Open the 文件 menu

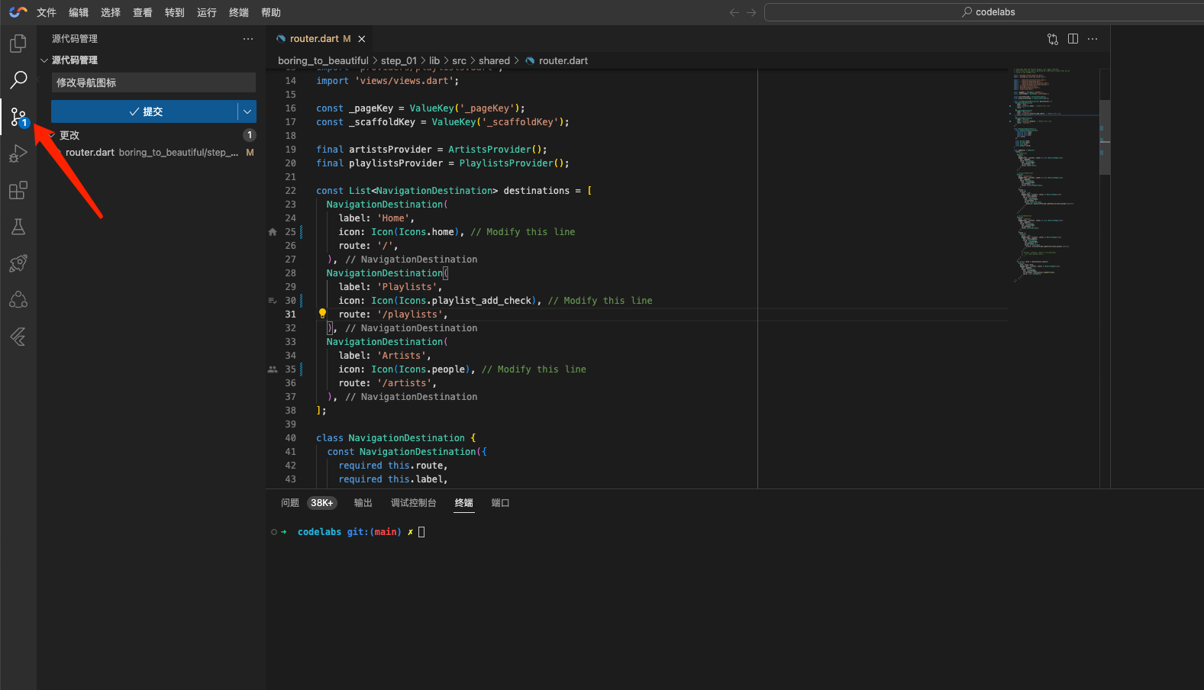(47, 12)
